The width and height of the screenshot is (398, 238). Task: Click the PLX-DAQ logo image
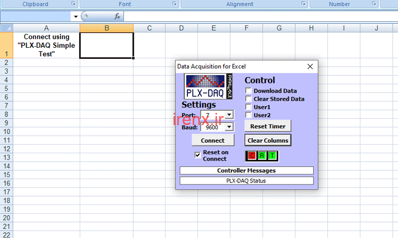pyautogui.click(x=209, y=87)
